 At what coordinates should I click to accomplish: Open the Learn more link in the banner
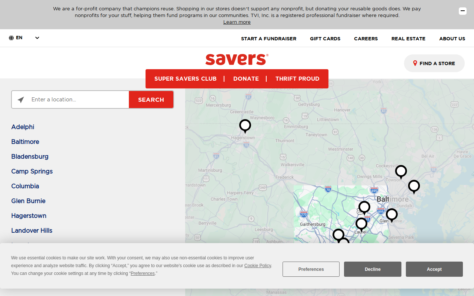237,22
